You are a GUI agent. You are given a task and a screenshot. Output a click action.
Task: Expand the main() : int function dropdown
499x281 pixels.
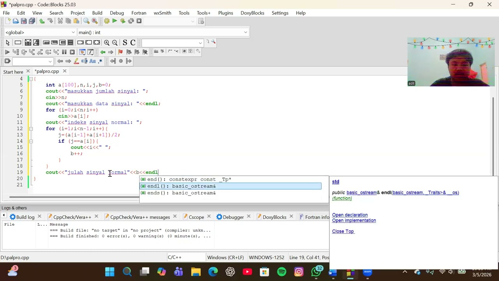point(163,32)
